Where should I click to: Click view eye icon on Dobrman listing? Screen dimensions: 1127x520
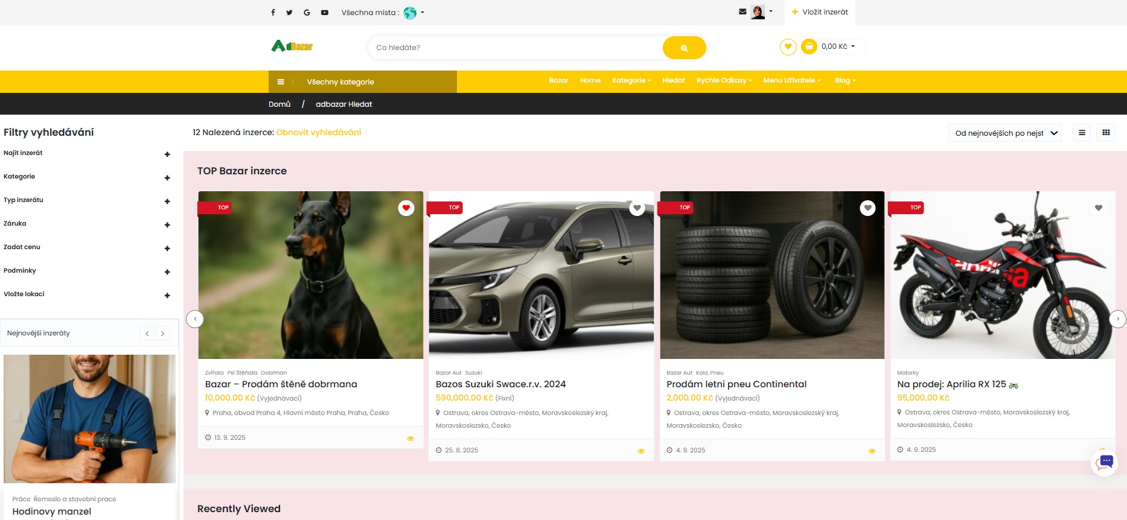tap(410, 439)
